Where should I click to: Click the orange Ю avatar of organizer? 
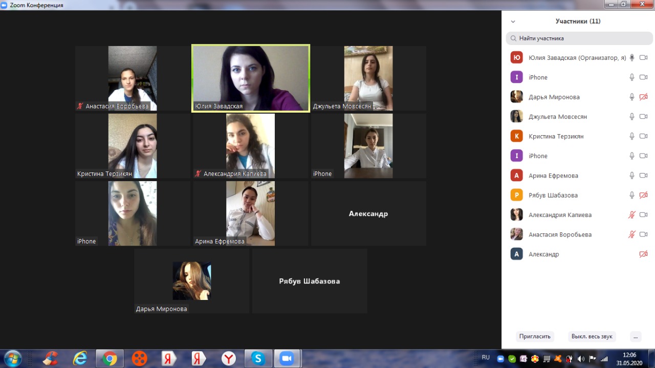516,58
